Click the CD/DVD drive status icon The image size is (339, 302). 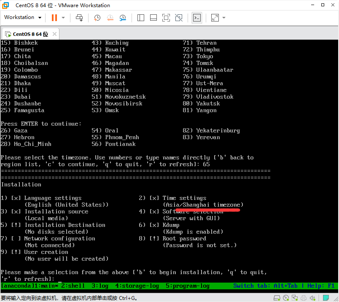[286, 298]
